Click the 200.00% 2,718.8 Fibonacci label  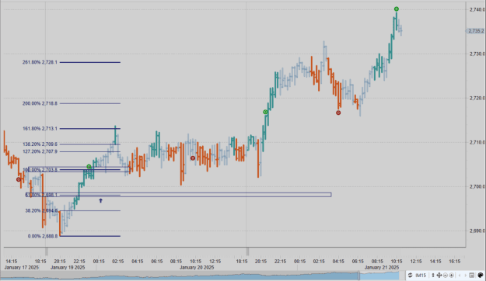click(x=40, y=103)
